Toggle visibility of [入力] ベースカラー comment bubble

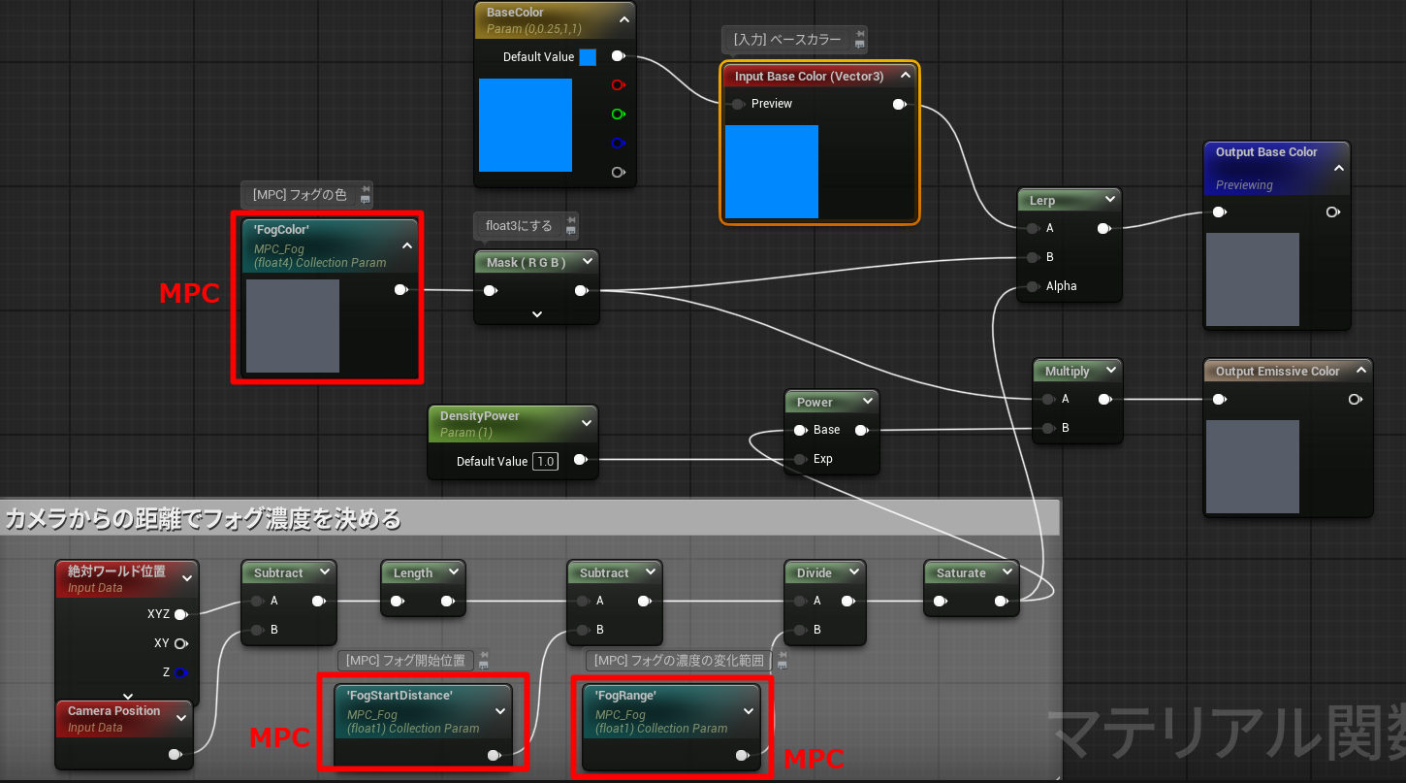click(859, 45)
